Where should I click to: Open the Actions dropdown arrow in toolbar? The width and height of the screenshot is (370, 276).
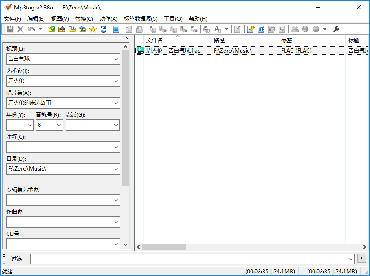point(226,29)
